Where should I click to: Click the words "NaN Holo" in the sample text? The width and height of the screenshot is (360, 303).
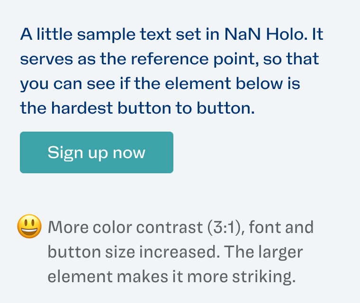pos(266,34)
